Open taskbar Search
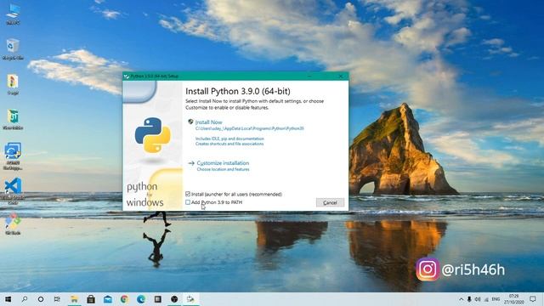 coord(25,299)
